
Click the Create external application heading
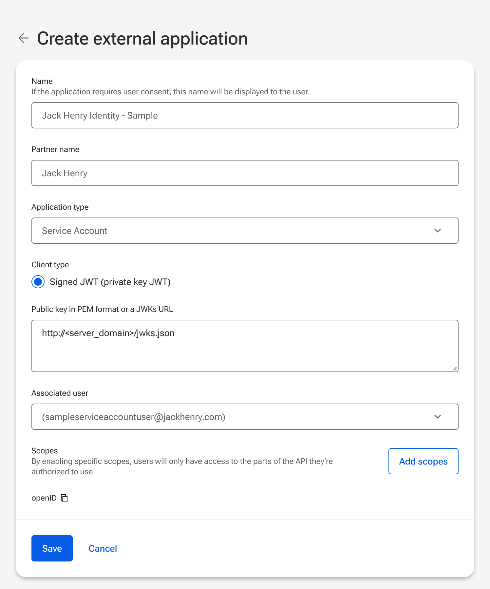pos(142,38)
